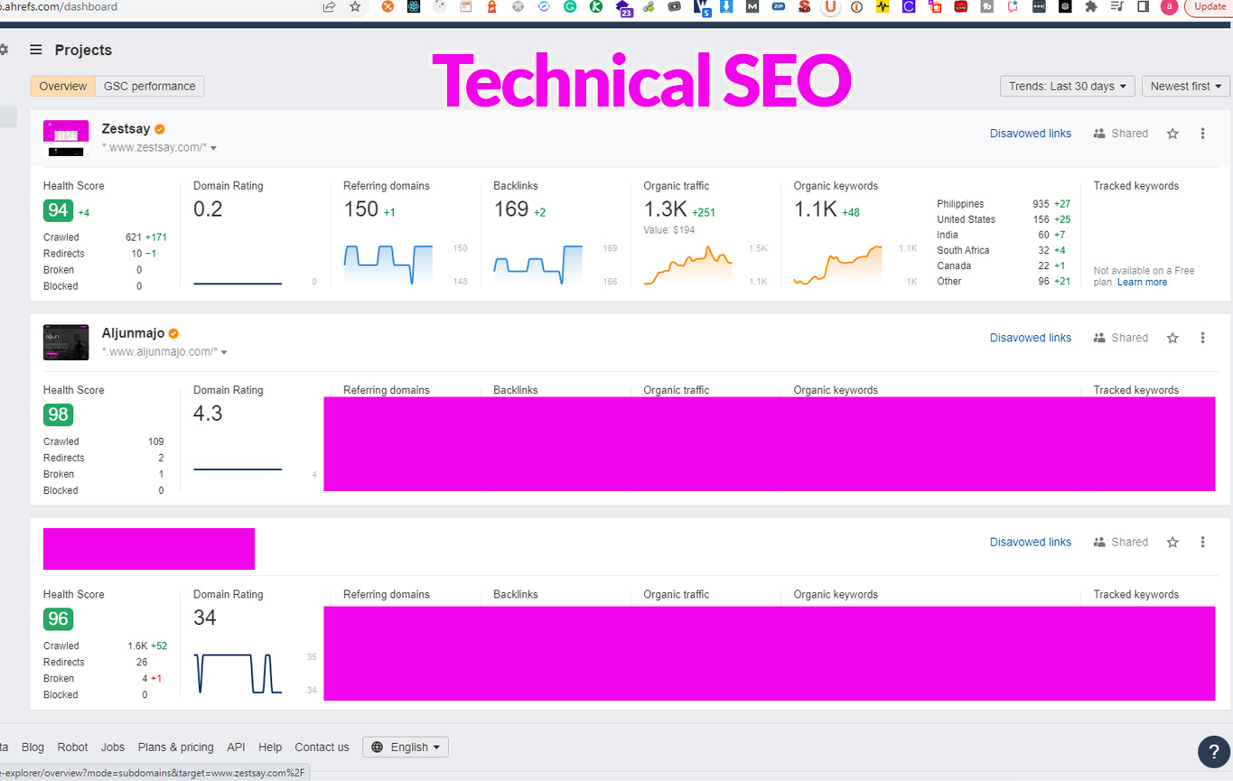1233x781 pixels.
Task: Click the United States keyword count row
Action: [1004, 219]
